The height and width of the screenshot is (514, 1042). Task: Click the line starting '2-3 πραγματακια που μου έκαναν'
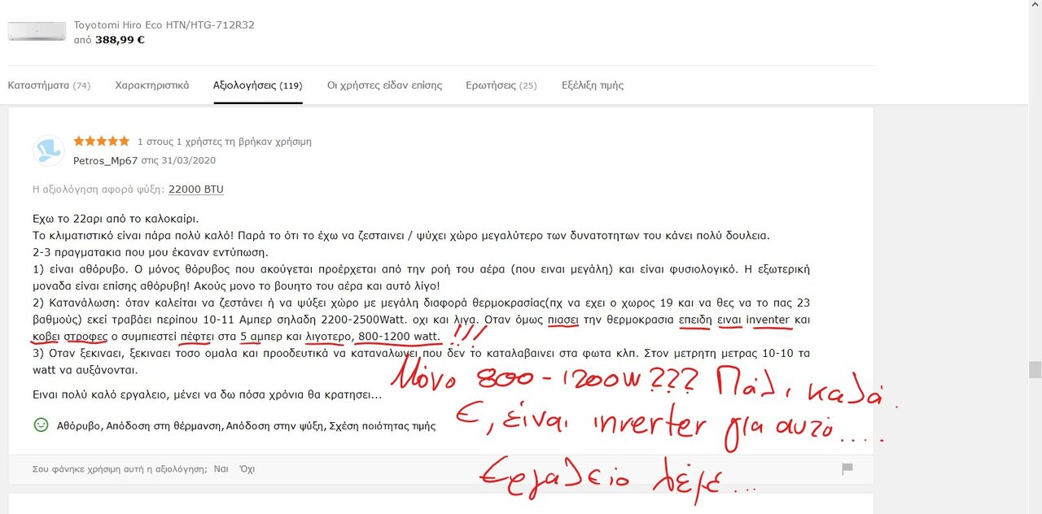click(x=151, y=252)
